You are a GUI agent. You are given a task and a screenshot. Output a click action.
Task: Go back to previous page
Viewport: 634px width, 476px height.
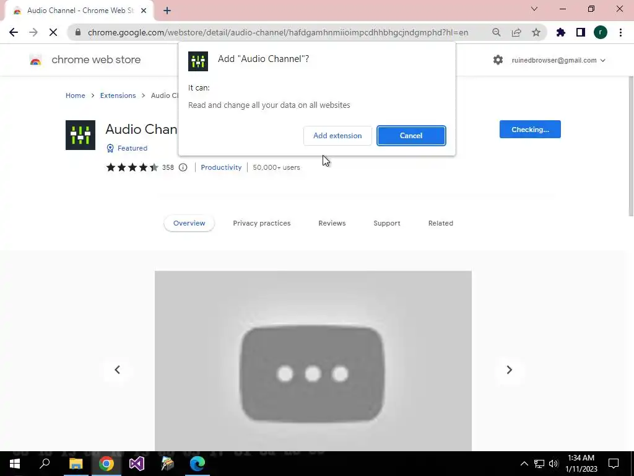(14, 32)
